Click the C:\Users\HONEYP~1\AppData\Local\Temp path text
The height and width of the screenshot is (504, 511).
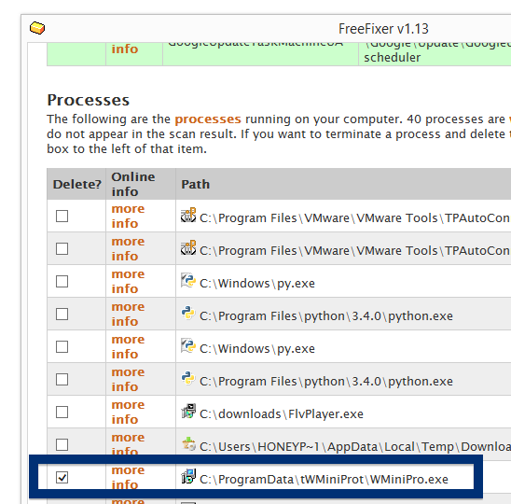point(355,446)
